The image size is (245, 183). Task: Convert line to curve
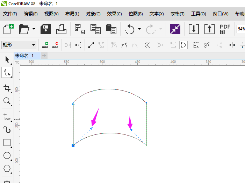tap(101, 45)
